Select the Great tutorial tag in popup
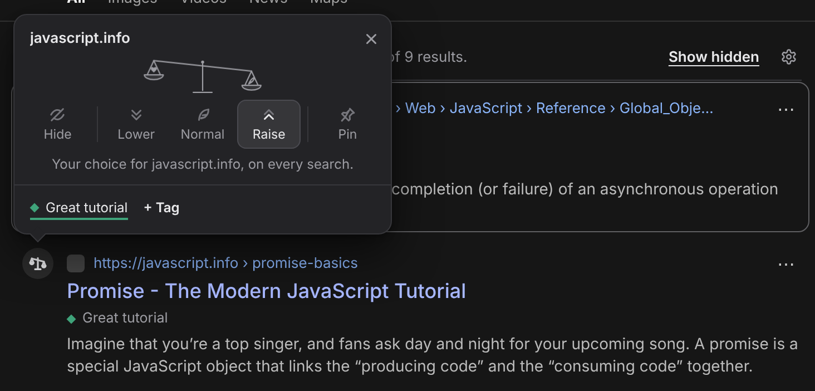 (x=79, y=208)
